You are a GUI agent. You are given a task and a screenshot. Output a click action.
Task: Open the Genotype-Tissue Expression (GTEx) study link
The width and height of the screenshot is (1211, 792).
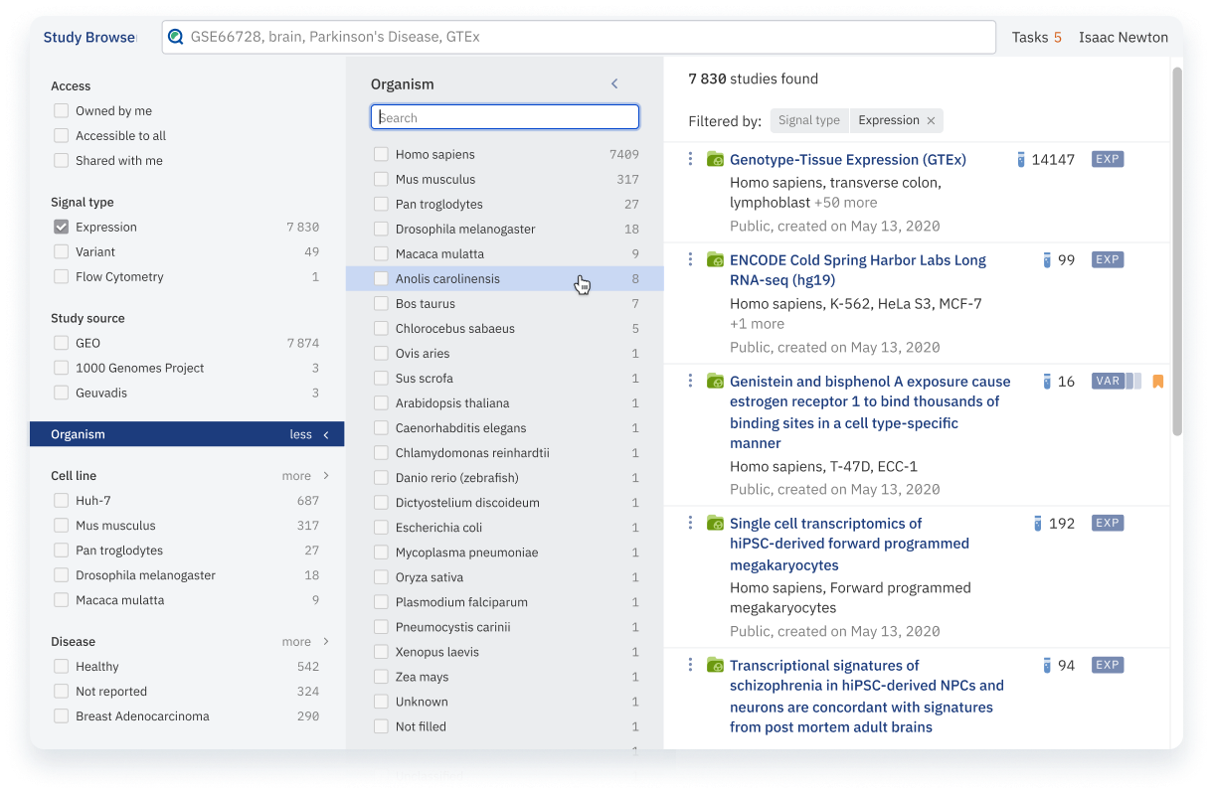click(x=847, y=159)
